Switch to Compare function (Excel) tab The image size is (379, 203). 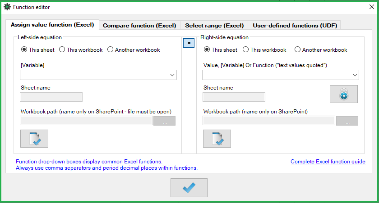(x=139, y=26)
